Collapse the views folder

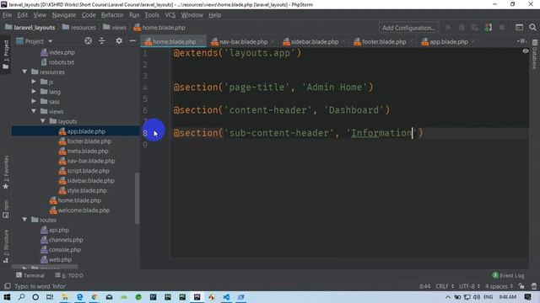pos(34,111)
